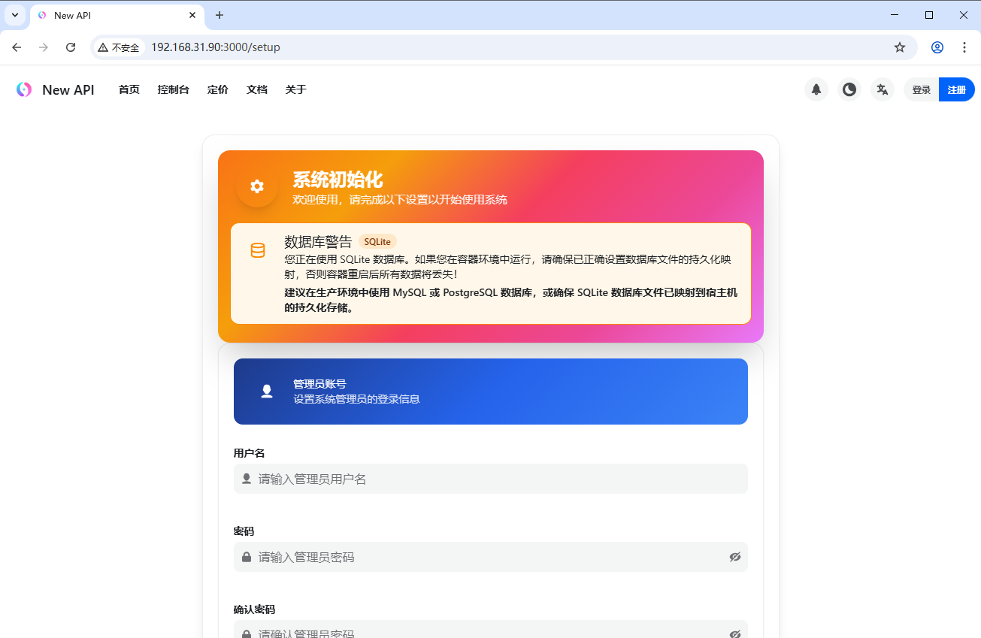View the 不安全 site security info

click(118, 47)
